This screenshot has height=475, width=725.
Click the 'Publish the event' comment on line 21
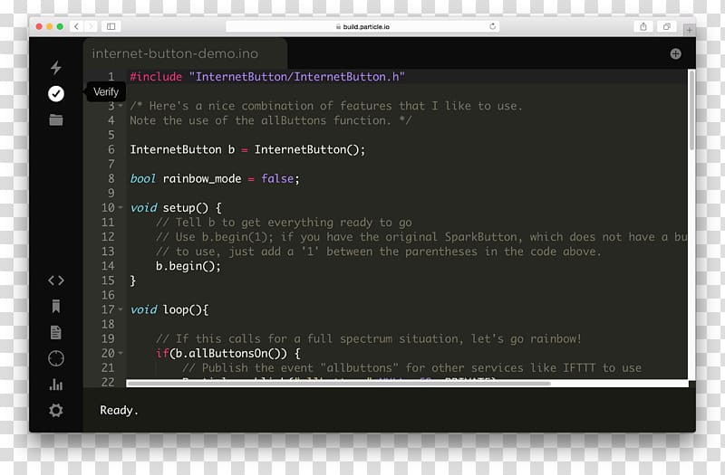(412, 368)
